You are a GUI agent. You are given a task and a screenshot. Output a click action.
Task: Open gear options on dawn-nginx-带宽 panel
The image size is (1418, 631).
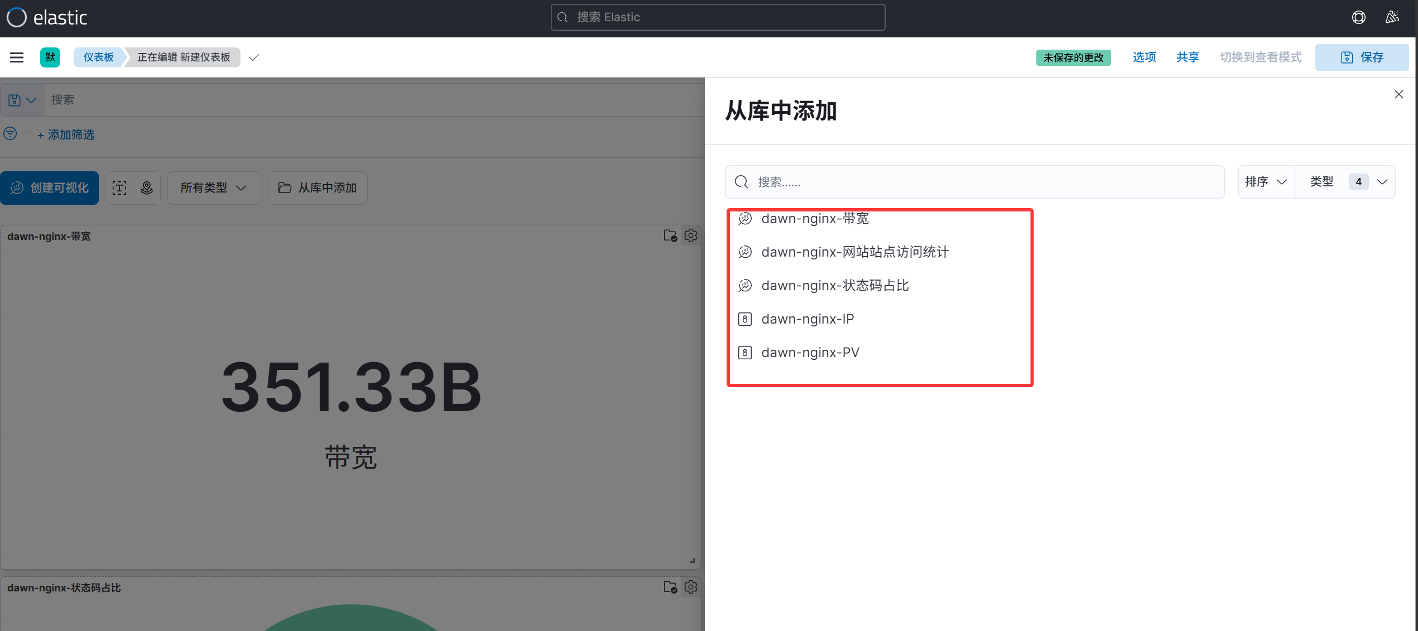click(691, 236)
